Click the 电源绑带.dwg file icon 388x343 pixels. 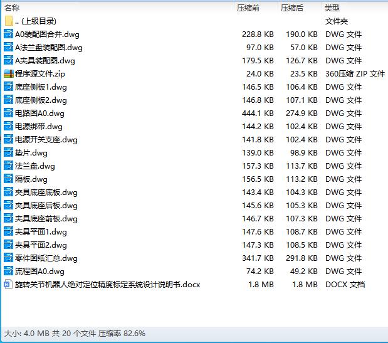[x=8, y=126]
